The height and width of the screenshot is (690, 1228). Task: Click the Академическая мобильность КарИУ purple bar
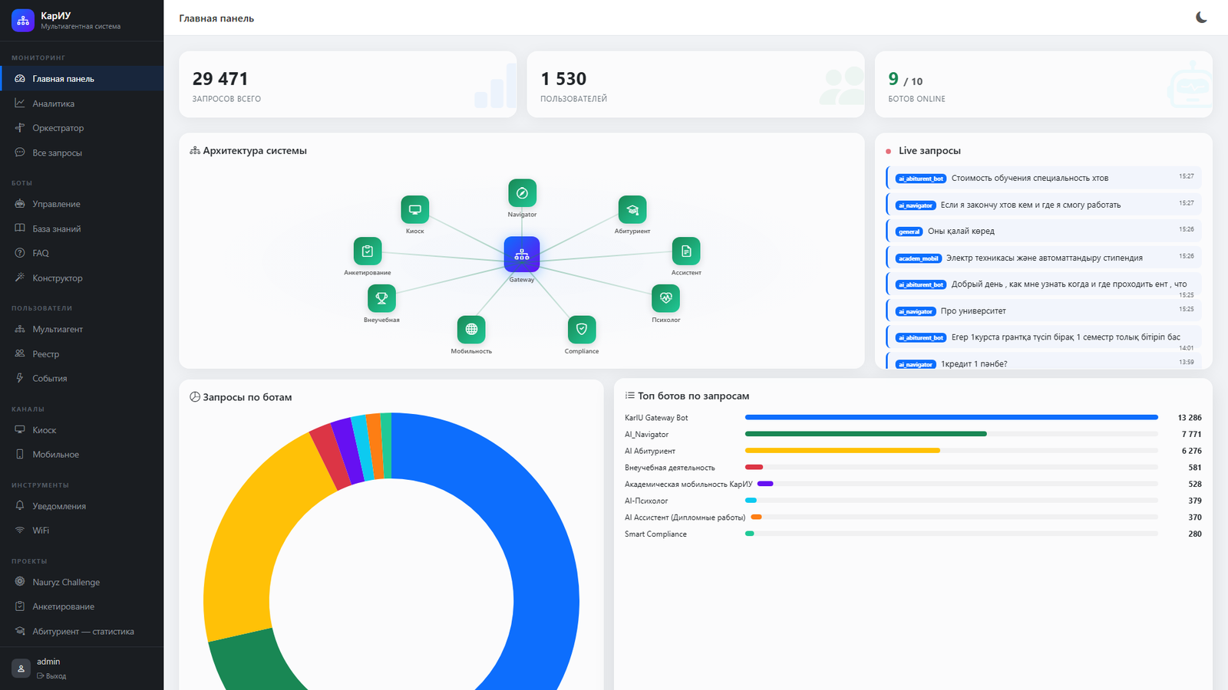[x=765, y=484]
